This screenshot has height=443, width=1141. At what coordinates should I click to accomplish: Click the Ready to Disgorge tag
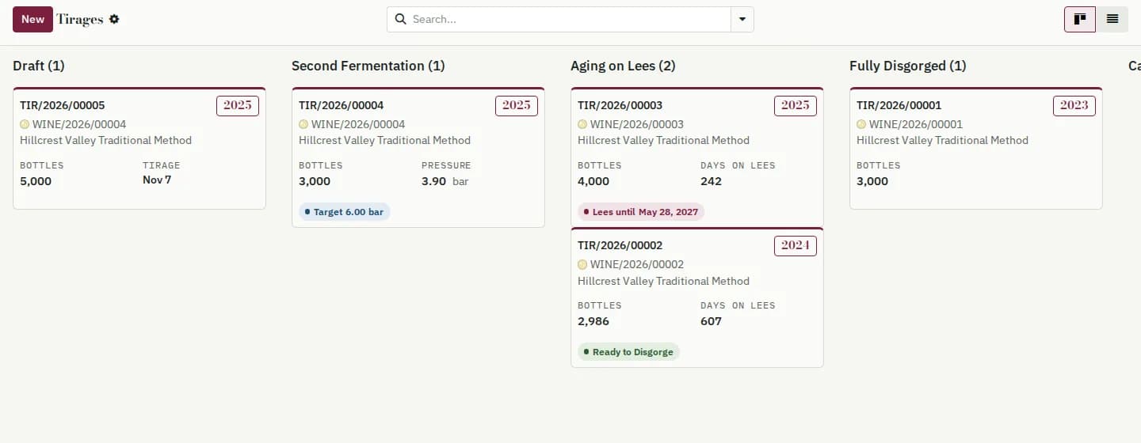(x=628, y=352)
